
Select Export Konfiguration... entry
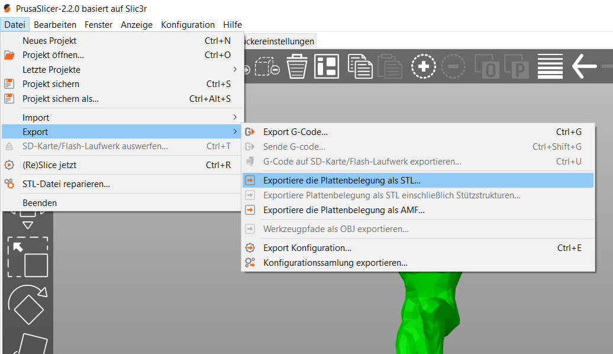(x=418, y=248)
